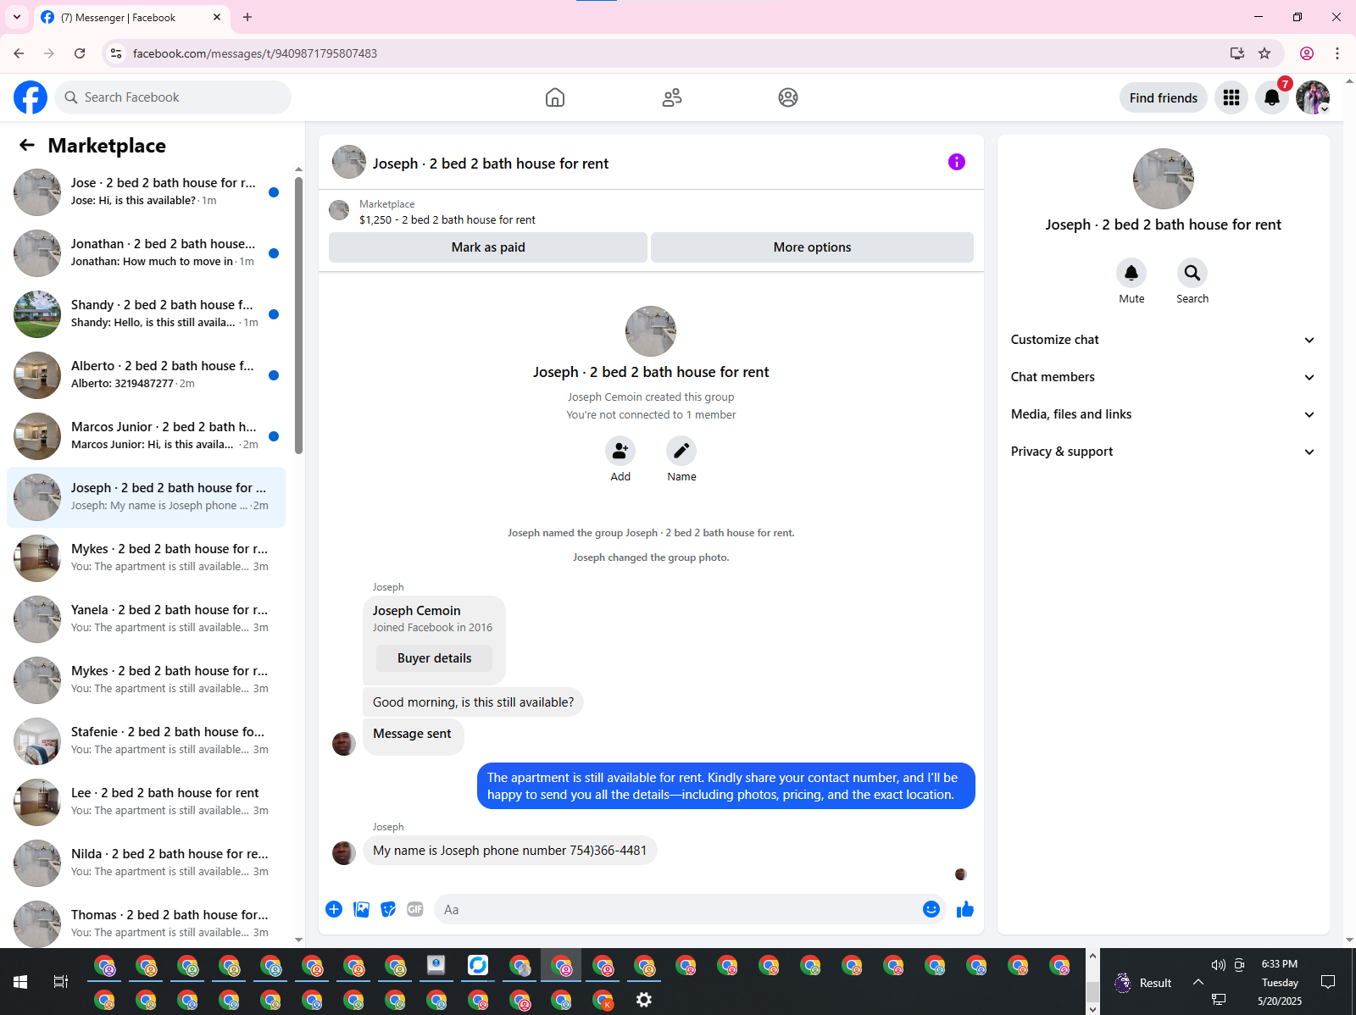
Task: Open Buyer details for Joseph Cemoin
Action: 434,658
